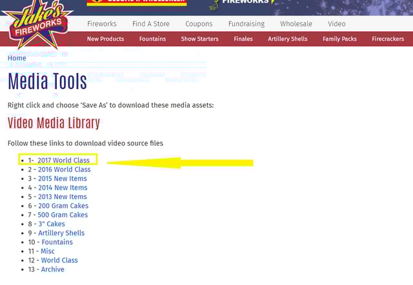Follow the 2014 New Items link

click(x=63, y=188)
